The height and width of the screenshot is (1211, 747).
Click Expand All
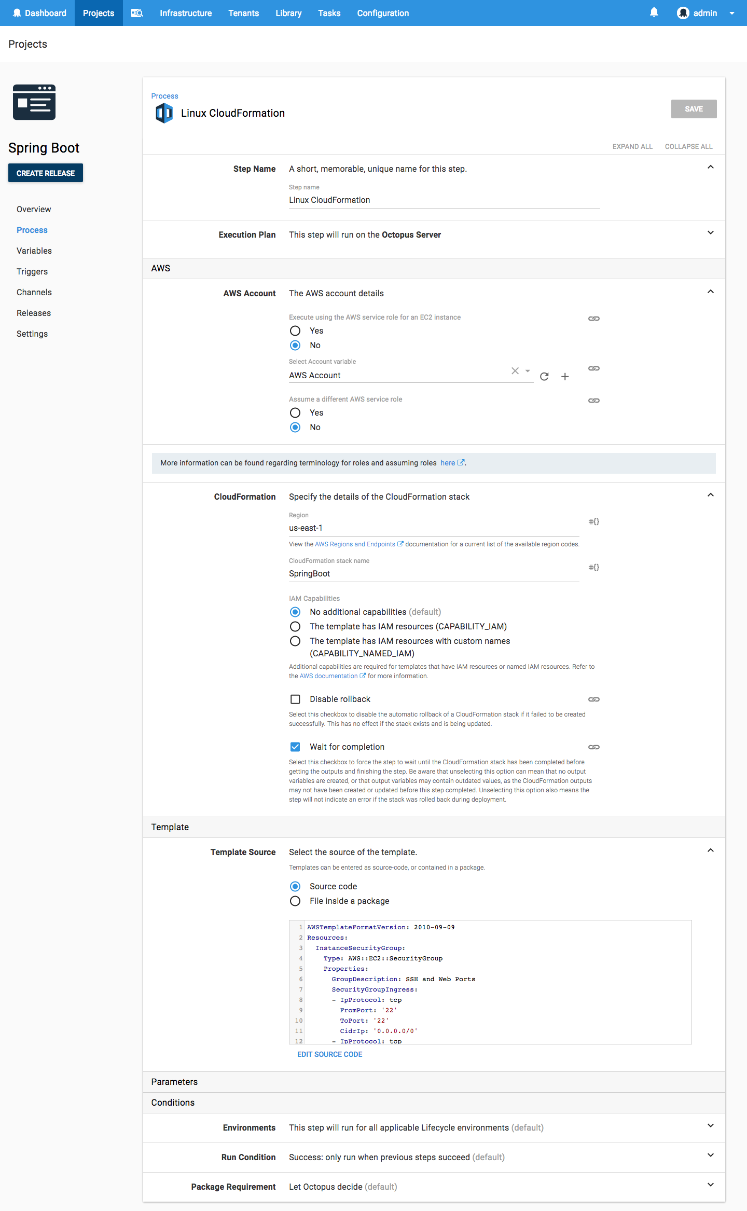click(x=632, y=146)
